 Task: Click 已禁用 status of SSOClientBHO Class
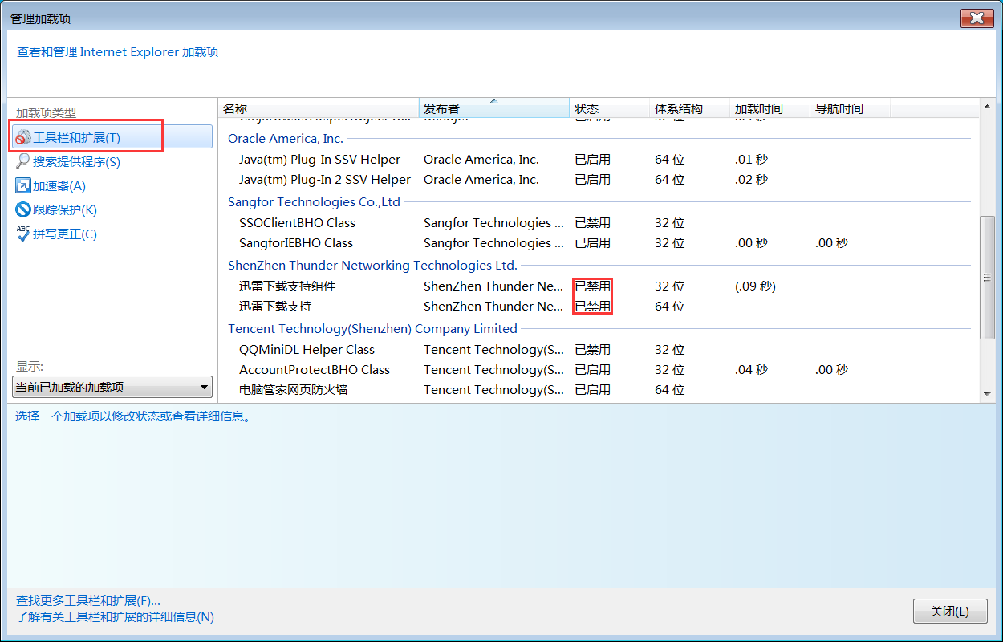[x=592, y=223]
